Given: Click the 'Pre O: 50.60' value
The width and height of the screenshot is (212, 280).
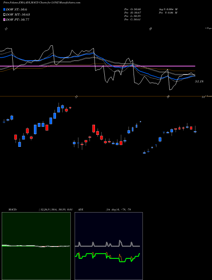Looking at the screenshot, I should (x=132, y=9).
